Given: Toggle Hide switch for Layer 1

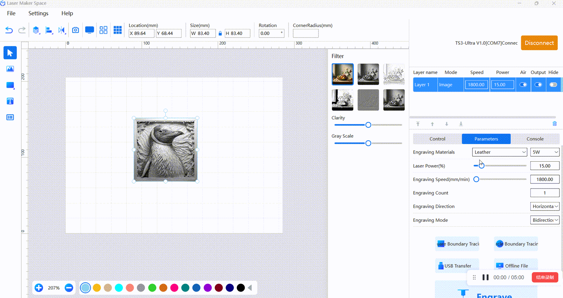Looking at the screenshot, I should coord(553,85).
